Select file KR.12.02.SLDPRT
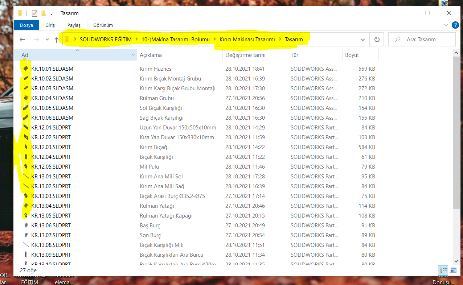 51,137
